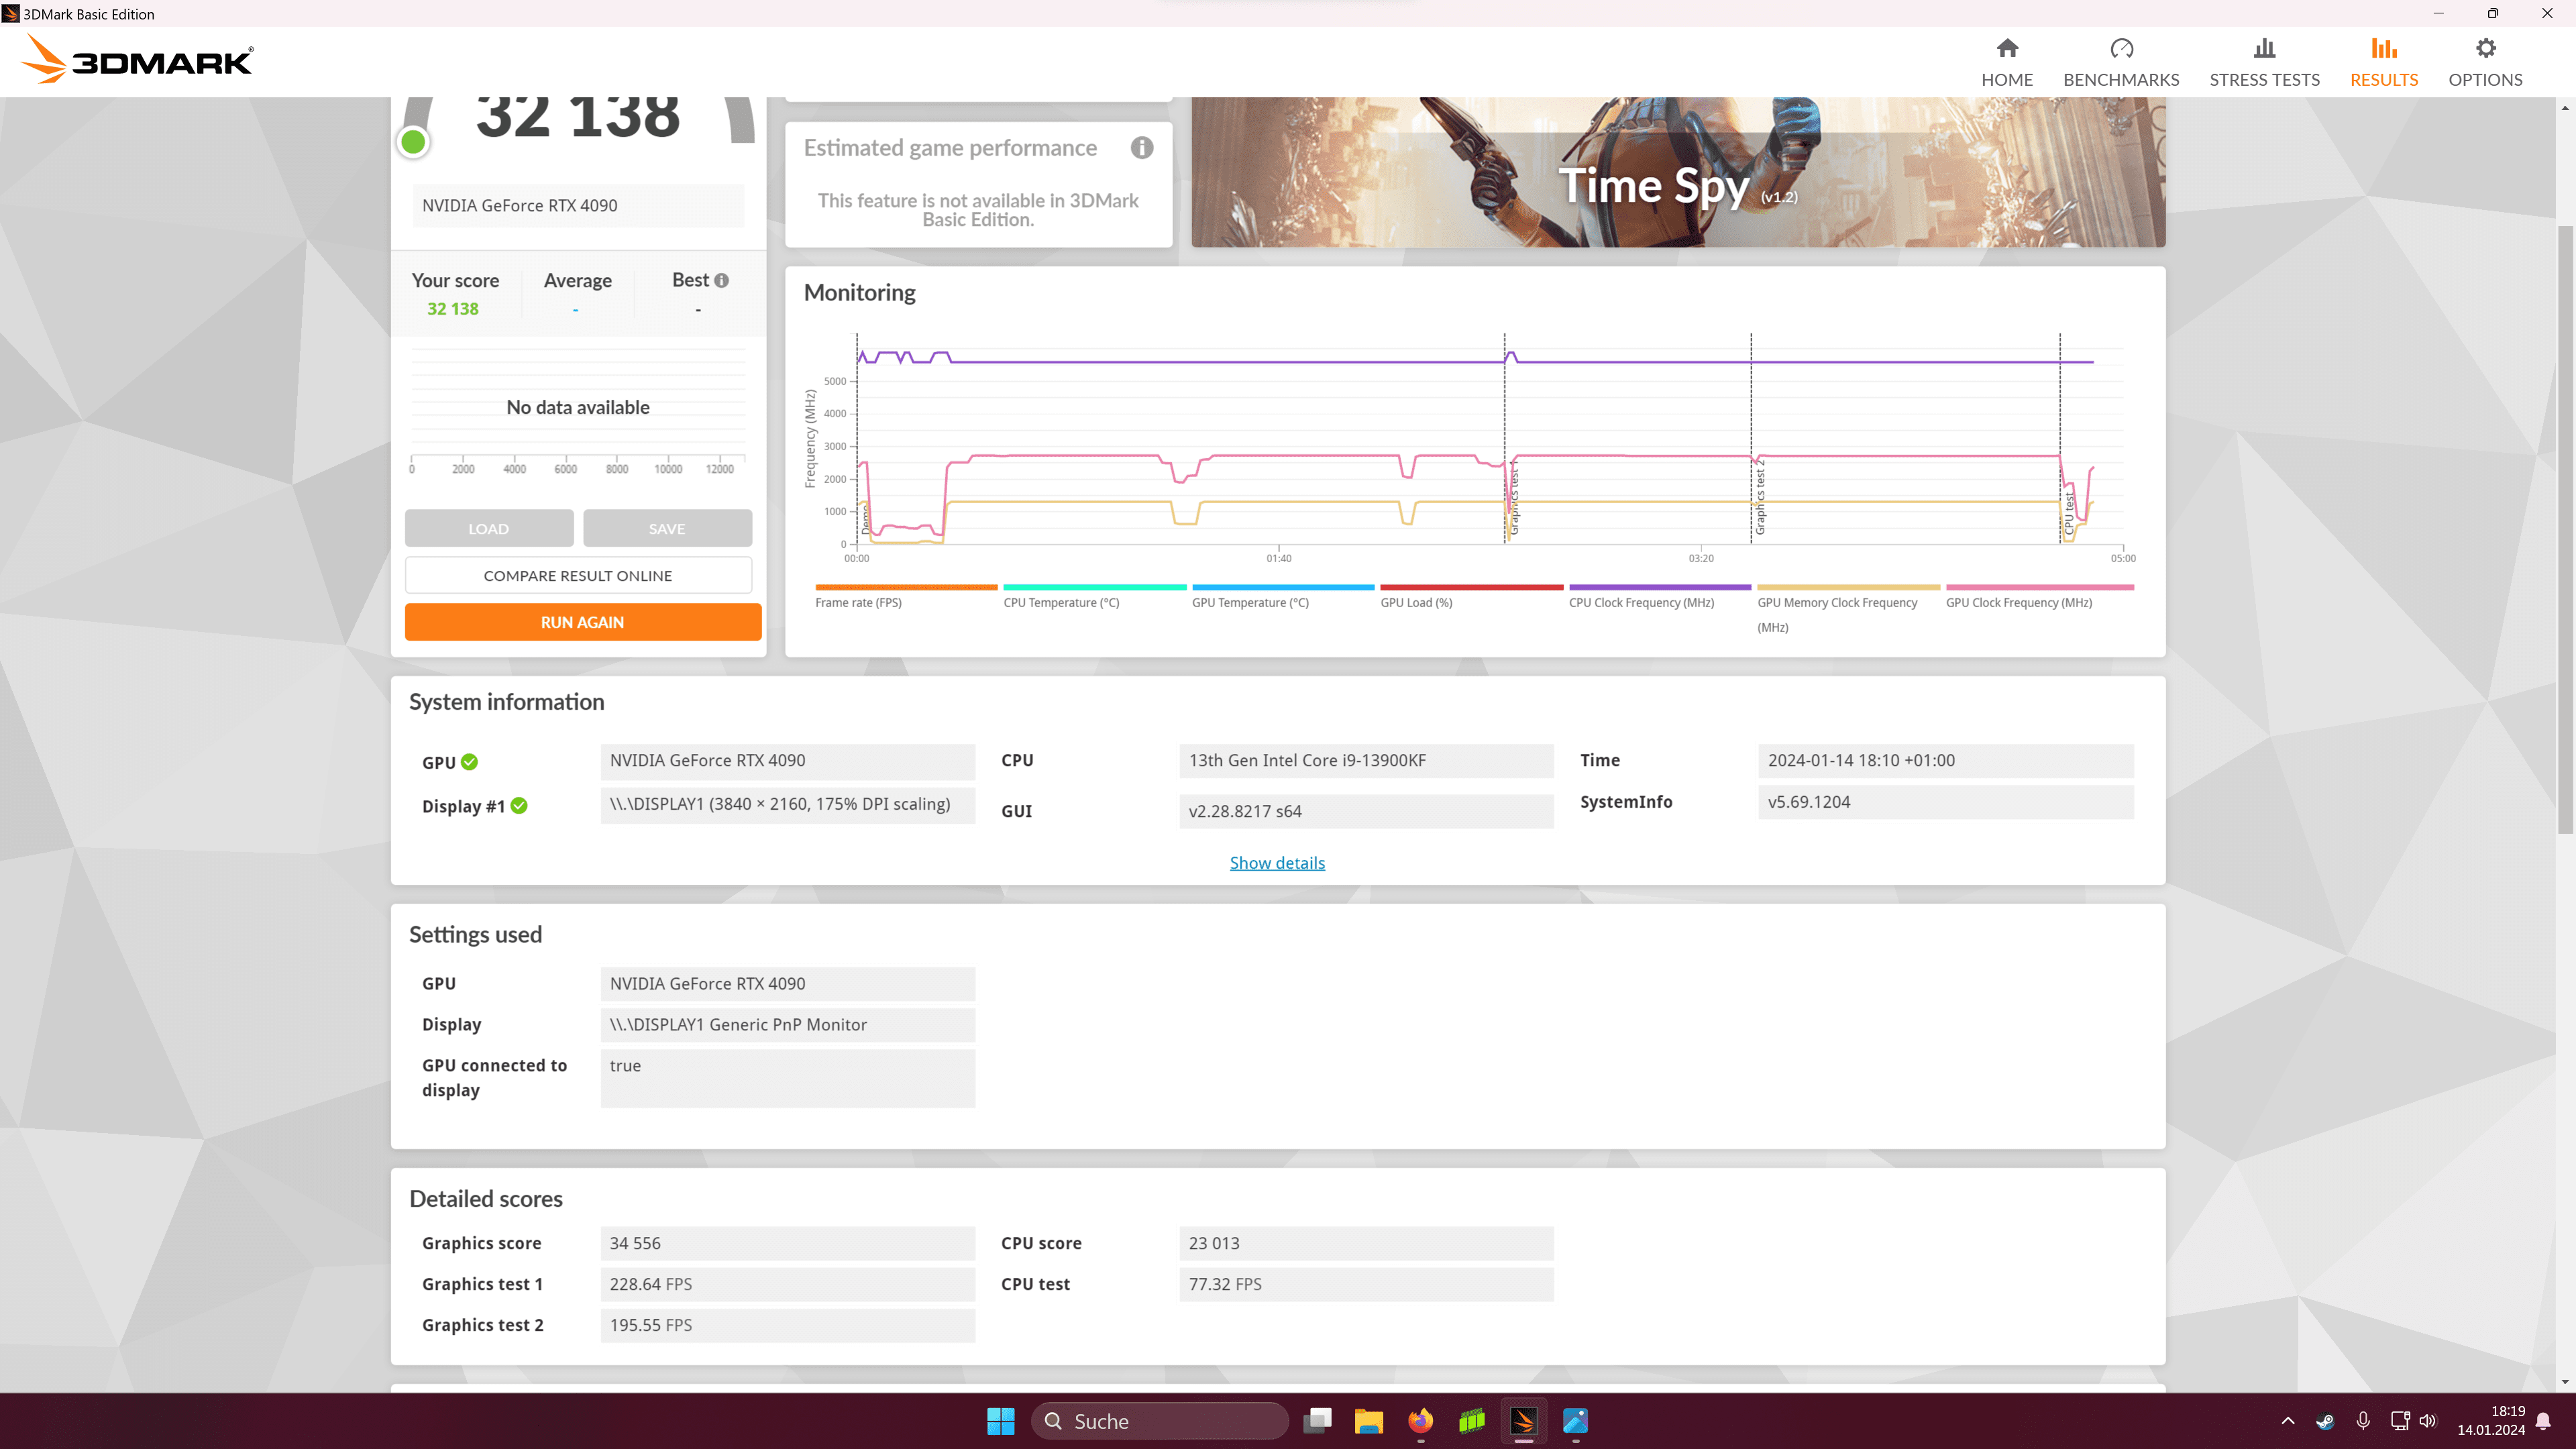Screen dimensions: 2576x1449
Task: Click the CPU test chart marker
Action: pos(2069,512)
